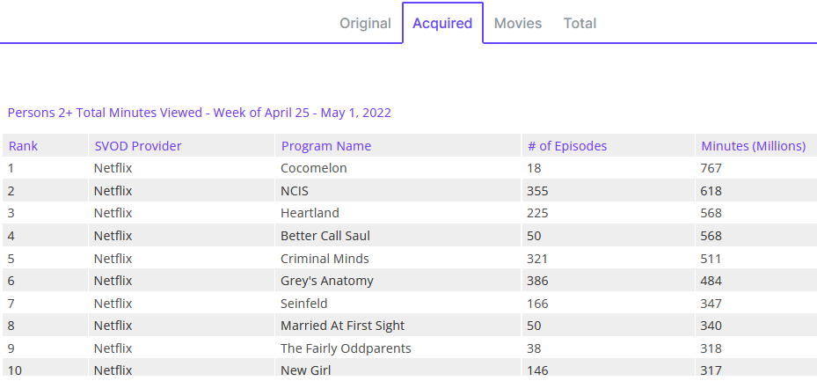Click the Heartland row name
This screenshot has height=381, width=817.
click(310, 213)
